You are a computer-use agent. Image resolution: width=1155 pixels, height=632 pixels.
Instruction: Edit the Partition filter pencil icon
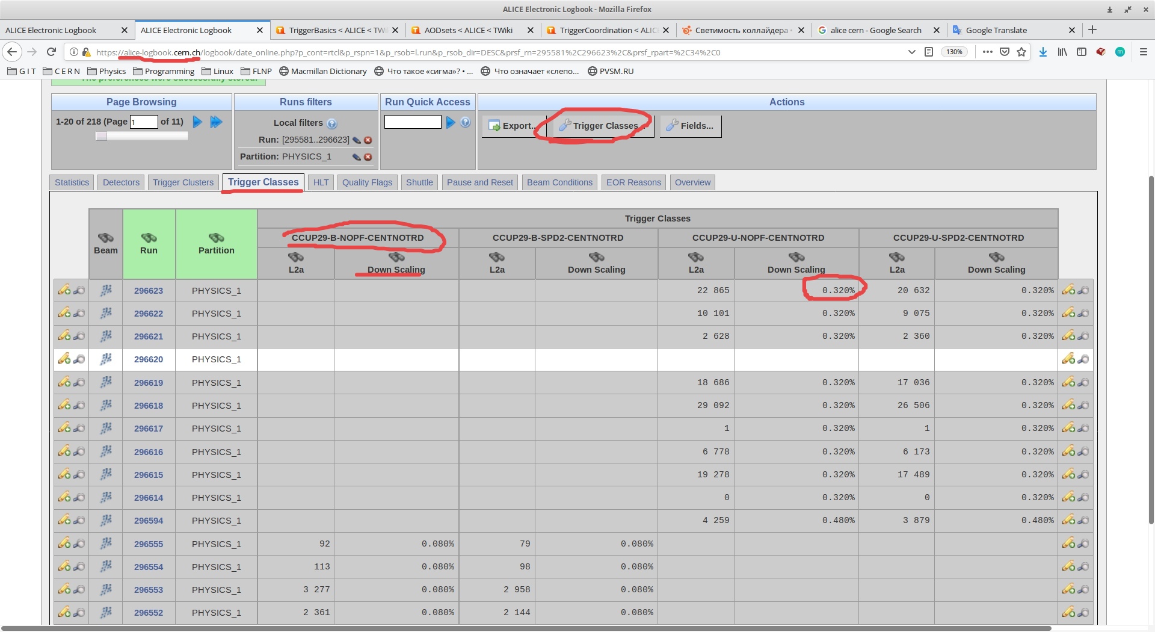pyautogui.click(x=357, y=157)
